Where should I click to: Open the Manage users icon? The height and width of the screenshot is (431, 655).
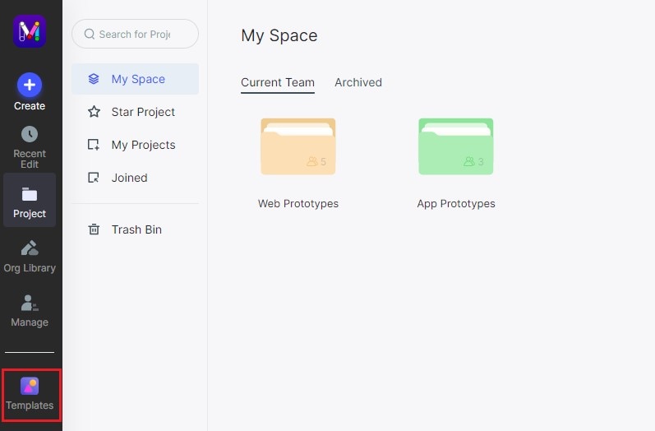tap(30, 303)
